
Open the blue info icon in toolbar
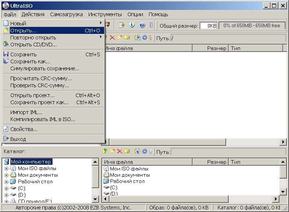pos(132,25)
